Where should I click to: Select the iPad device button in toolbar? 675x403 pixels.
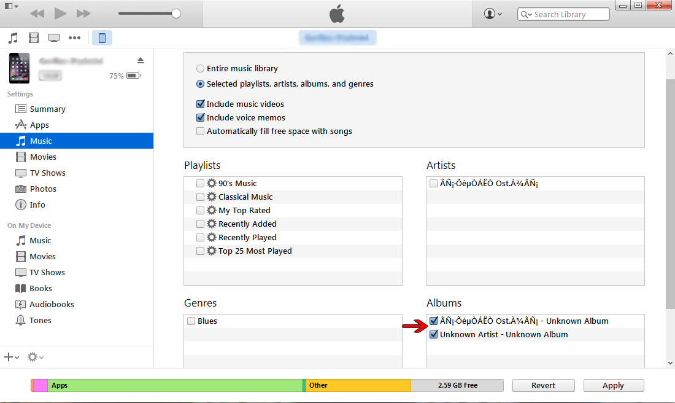coord(102,38)
